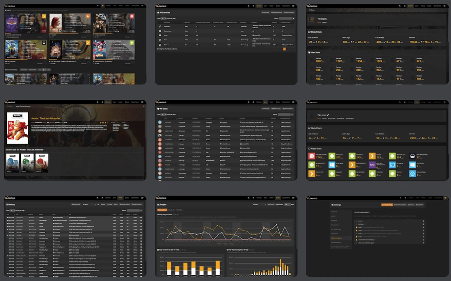Screen dimensions: 451x281
Task: Open the Libraries tab in All Libraries navbar
Action: click(259, 6)
